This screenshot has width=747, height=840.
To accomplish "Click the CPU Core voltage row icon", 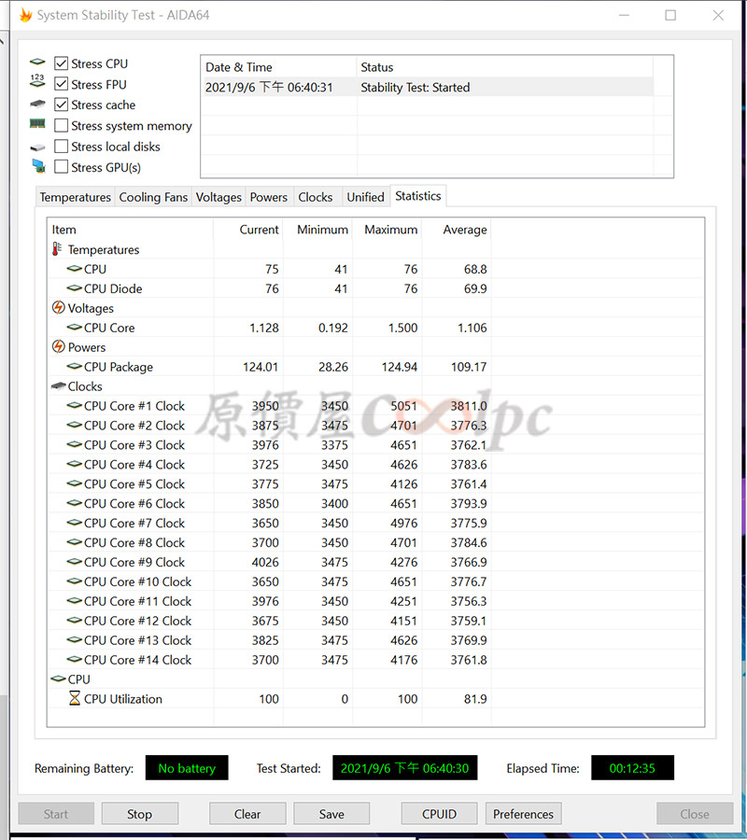I will [74, 328].
